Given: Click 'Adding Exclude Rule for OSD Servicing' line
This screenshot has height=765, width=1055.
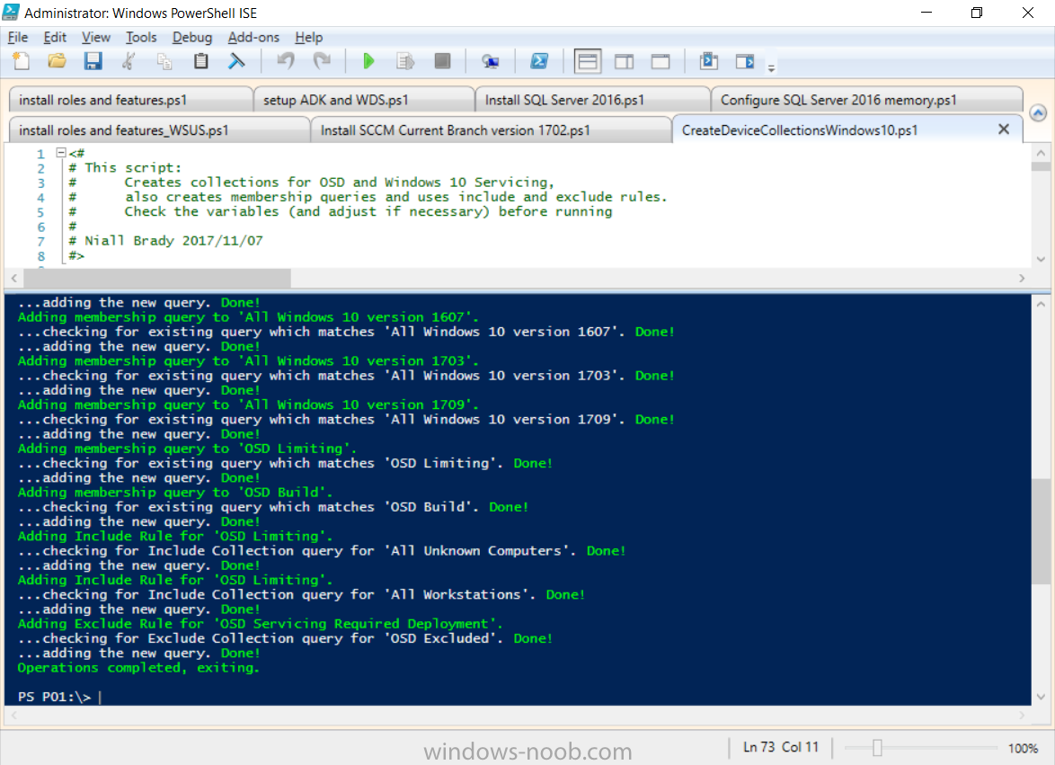Looking at the screenshot, I should point(260,624).
